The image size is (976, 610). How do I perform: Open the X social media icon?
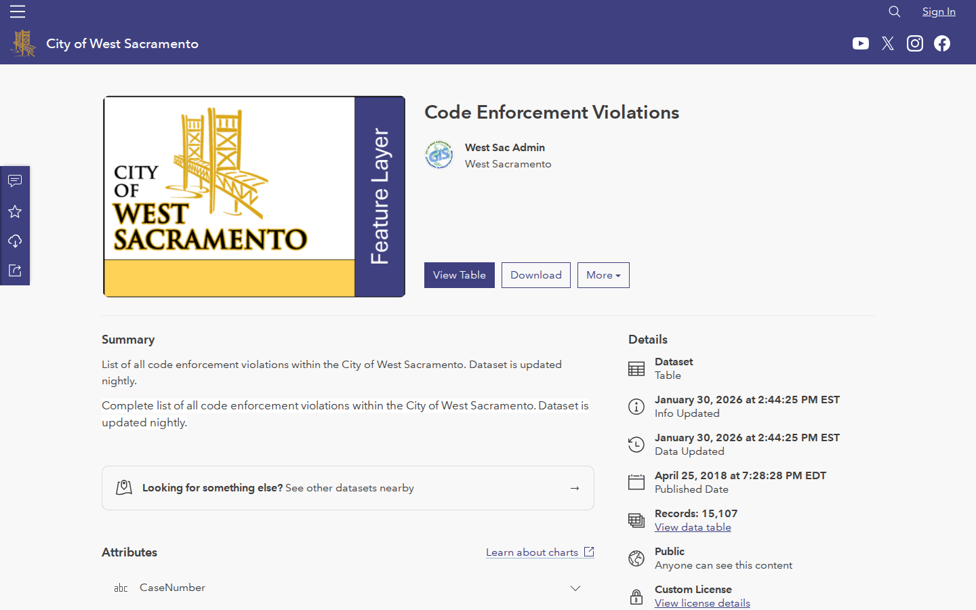888,43
